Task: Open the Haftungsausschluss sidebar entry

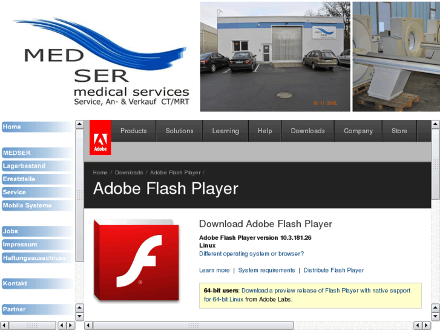Action: tap(38, 258)
